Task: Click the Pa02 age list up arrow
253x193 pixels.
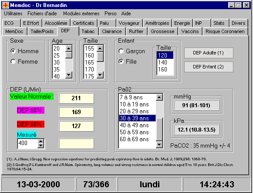Action: (x=159, y=97)
